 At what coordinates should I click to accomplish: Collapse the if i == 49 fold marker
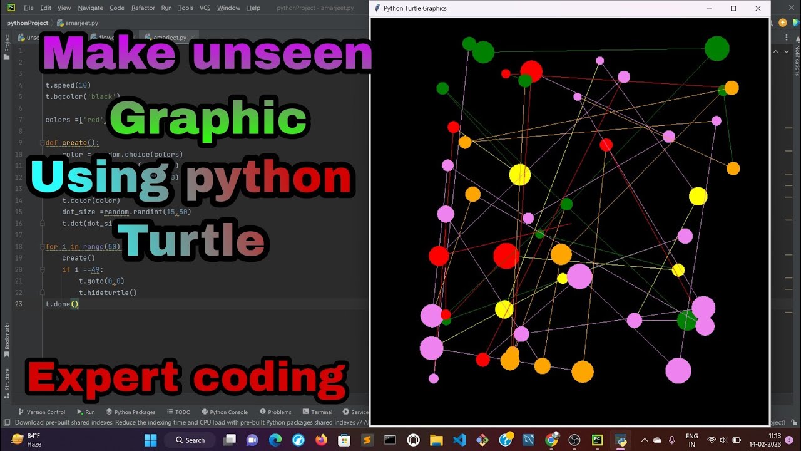pyautogui.click(x=43, y=270)
